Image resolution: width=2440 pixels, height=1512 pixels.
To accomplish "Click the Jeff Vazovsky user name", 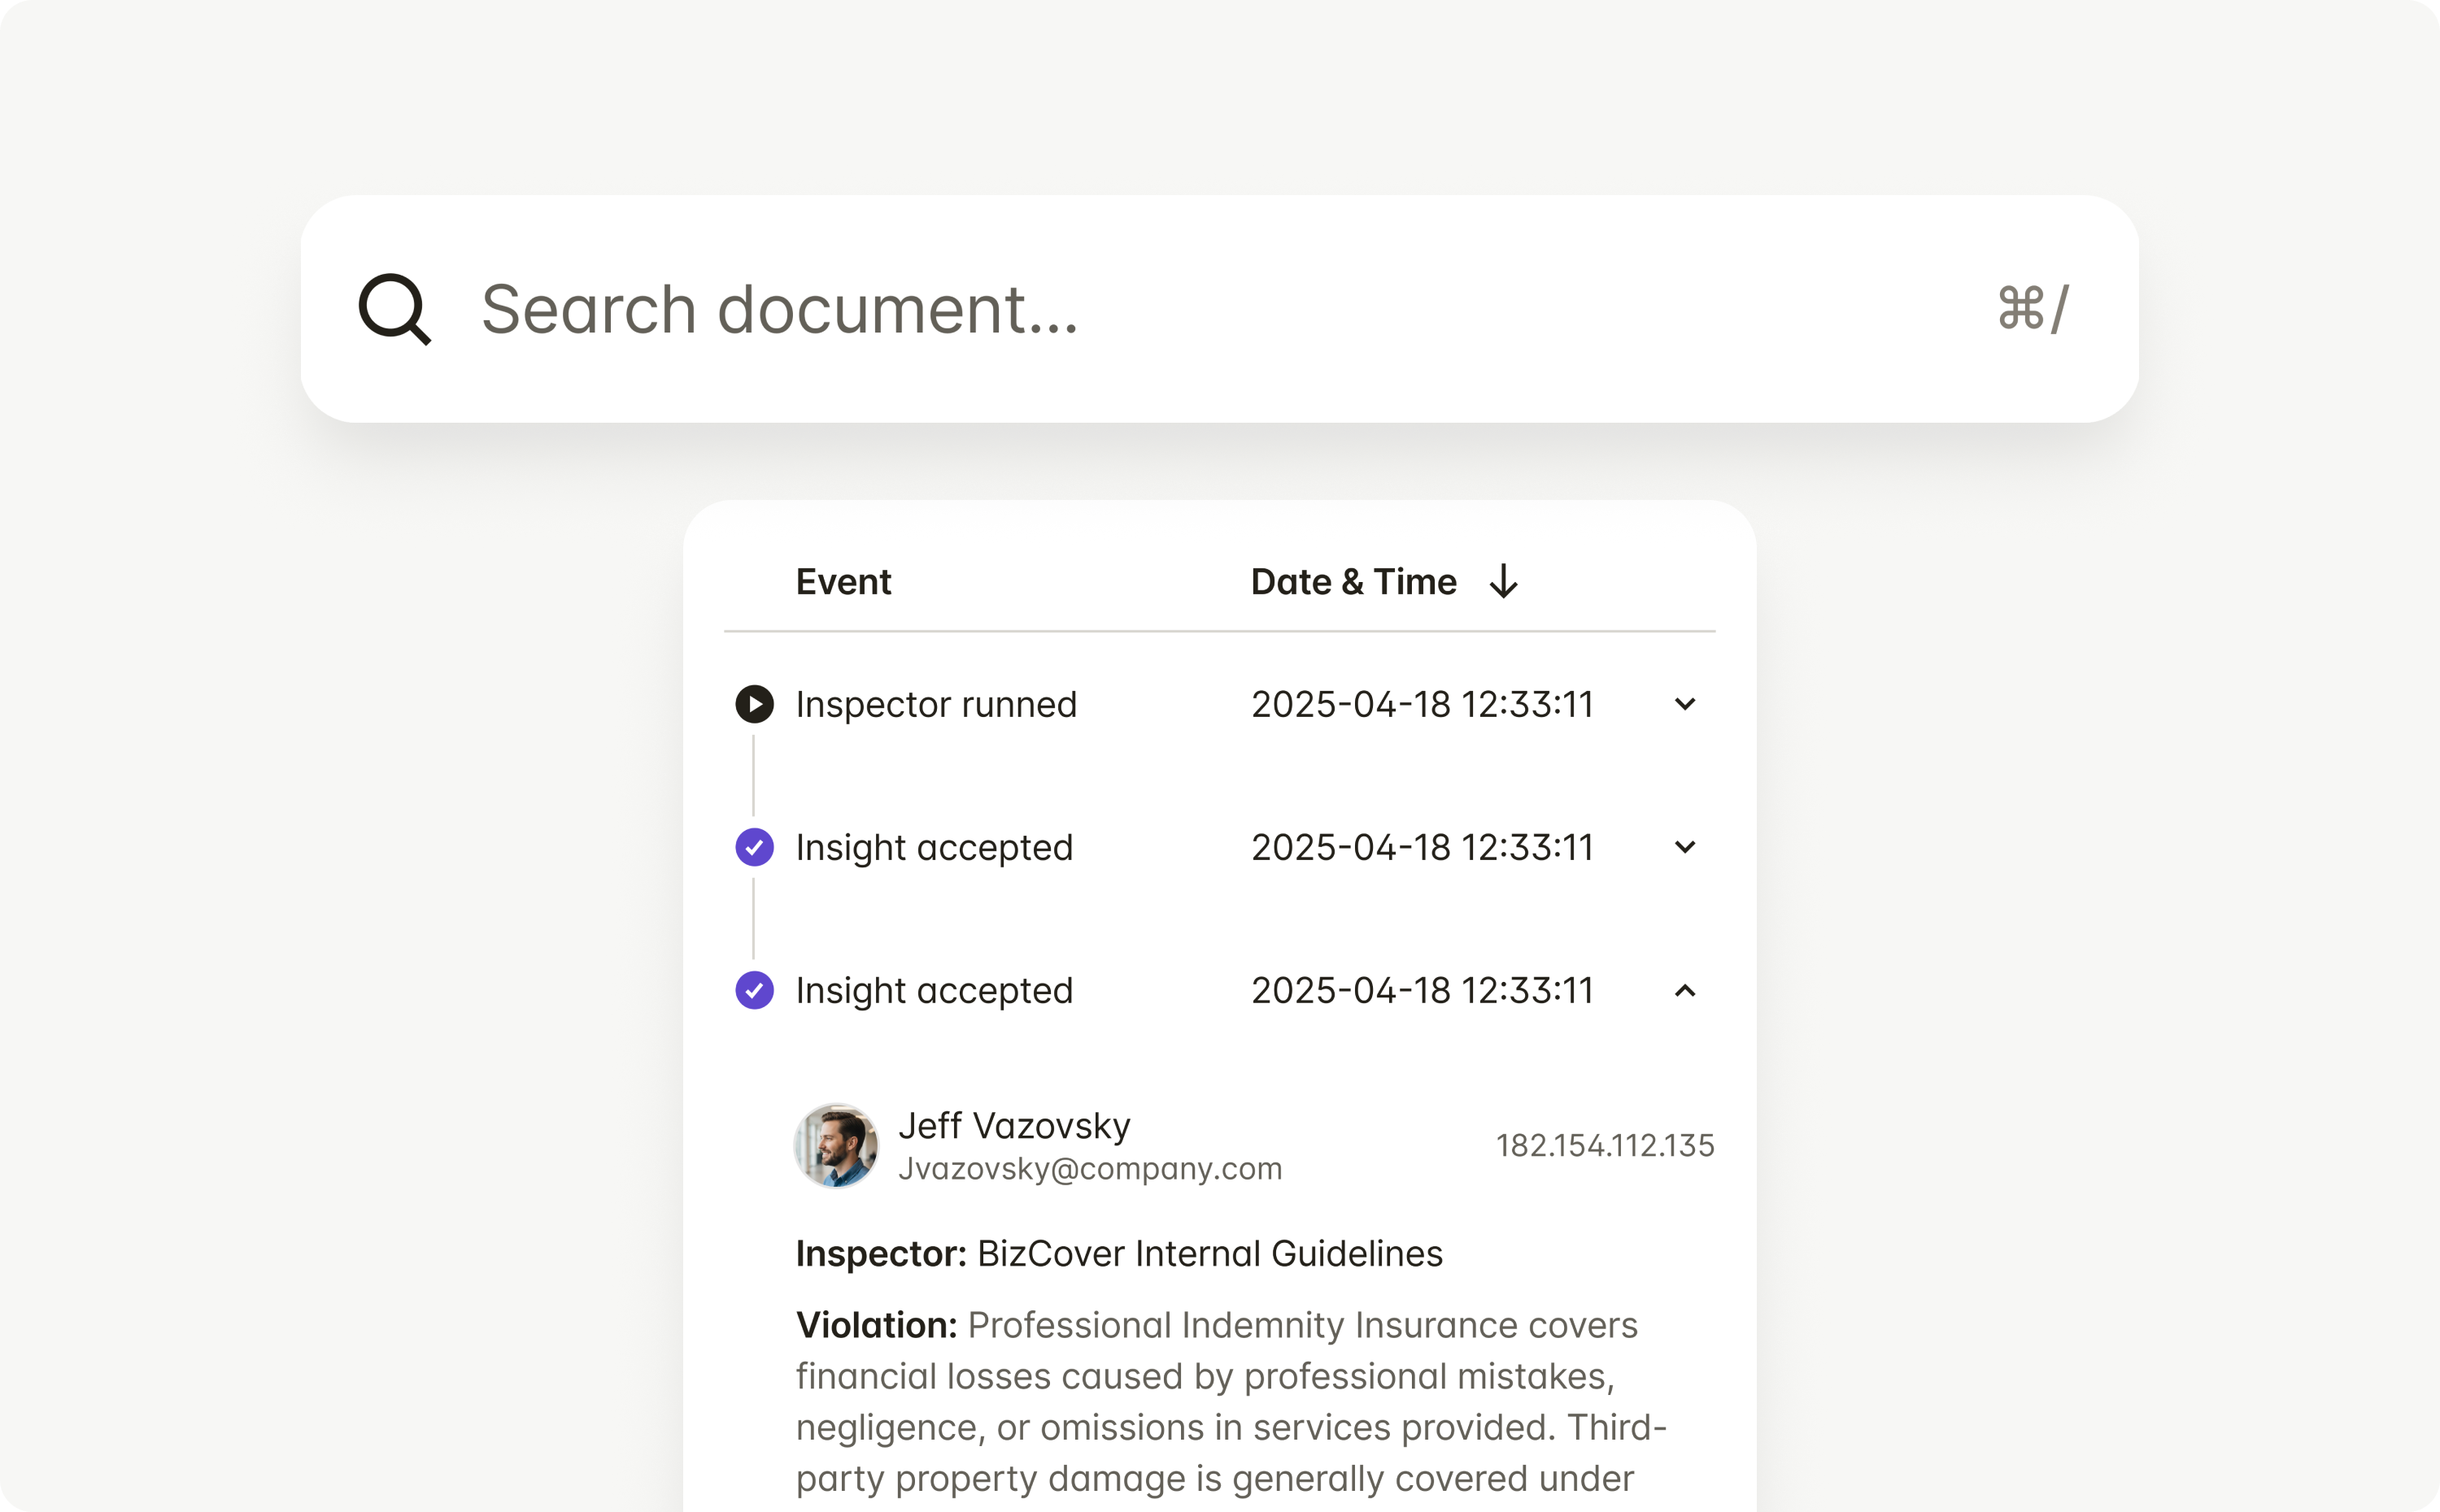I will [1013, 1125].
